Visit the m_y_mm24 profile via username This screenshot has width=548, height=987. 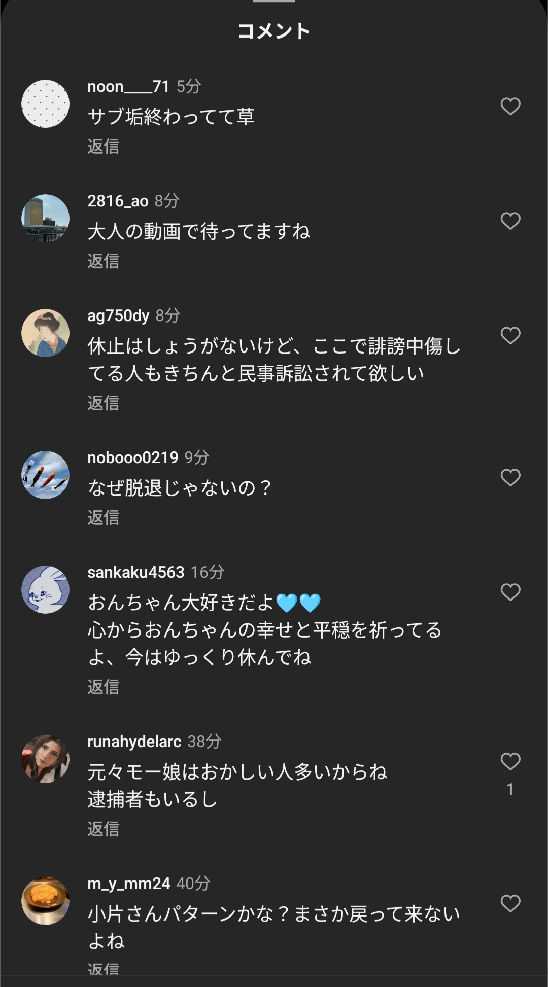(128, 884)
